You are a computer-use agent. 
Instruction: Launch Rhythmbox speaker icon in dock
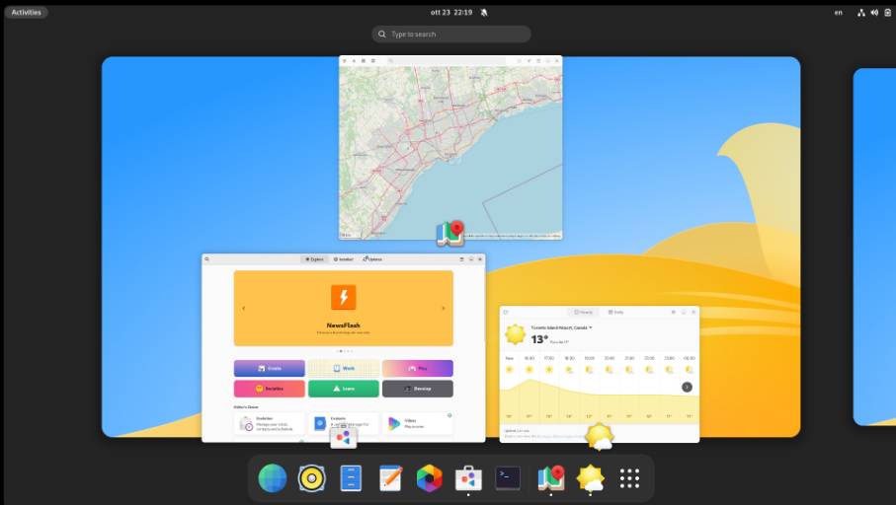[x=311, y=478]
